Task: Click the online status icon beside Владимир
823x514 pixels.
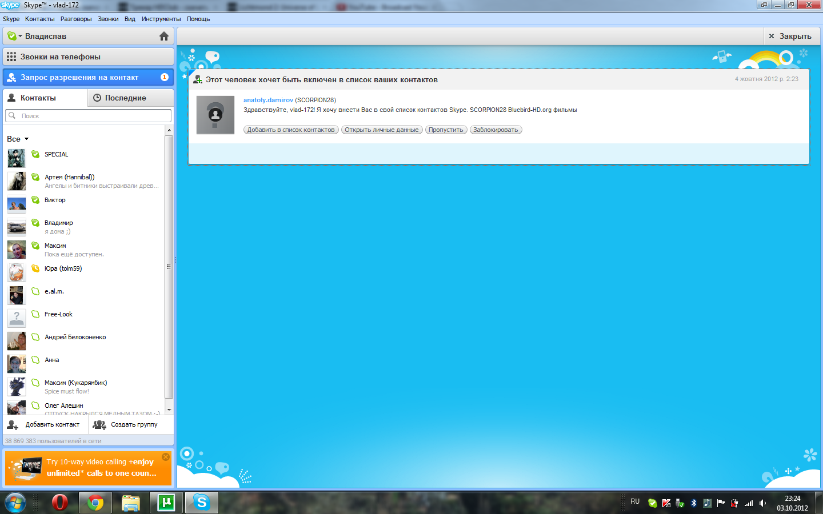Action: coord(35,223)
